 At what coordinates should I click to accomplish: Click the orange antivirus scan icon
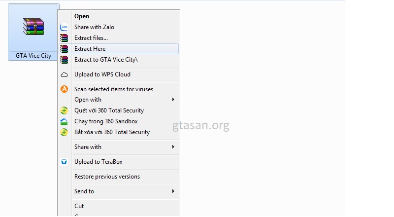(64, 89)
